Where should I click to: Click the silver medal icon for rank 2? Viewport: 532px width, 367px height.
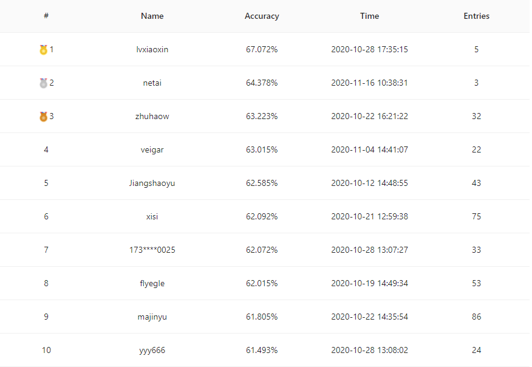coord(43,83)
